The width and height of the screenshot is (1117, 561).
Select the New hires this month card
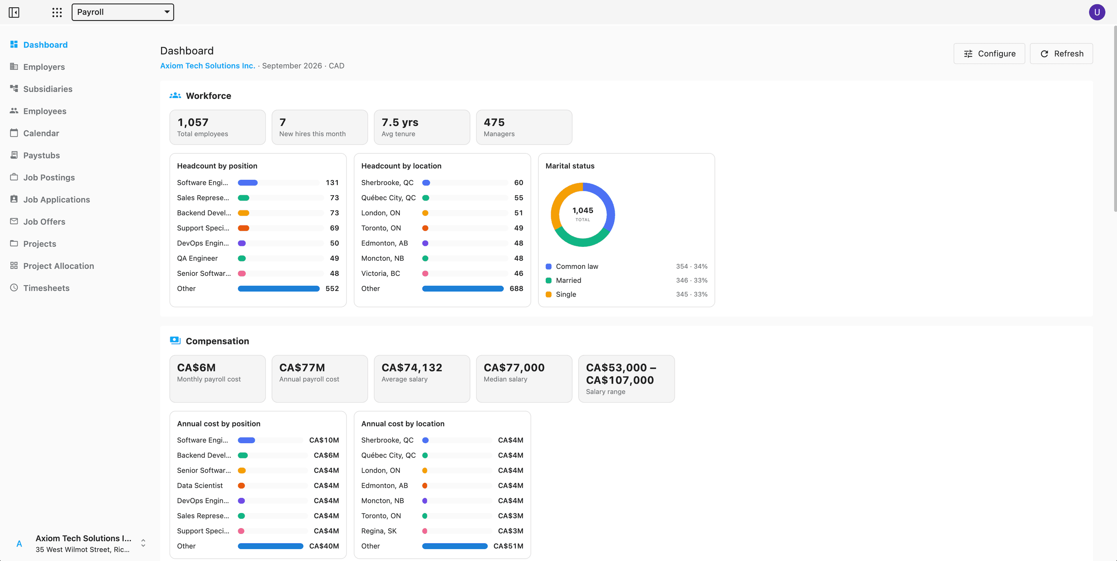click(x=320, y=127)
